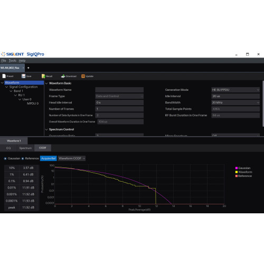Click the Save toolbar icon

[23, 76]
